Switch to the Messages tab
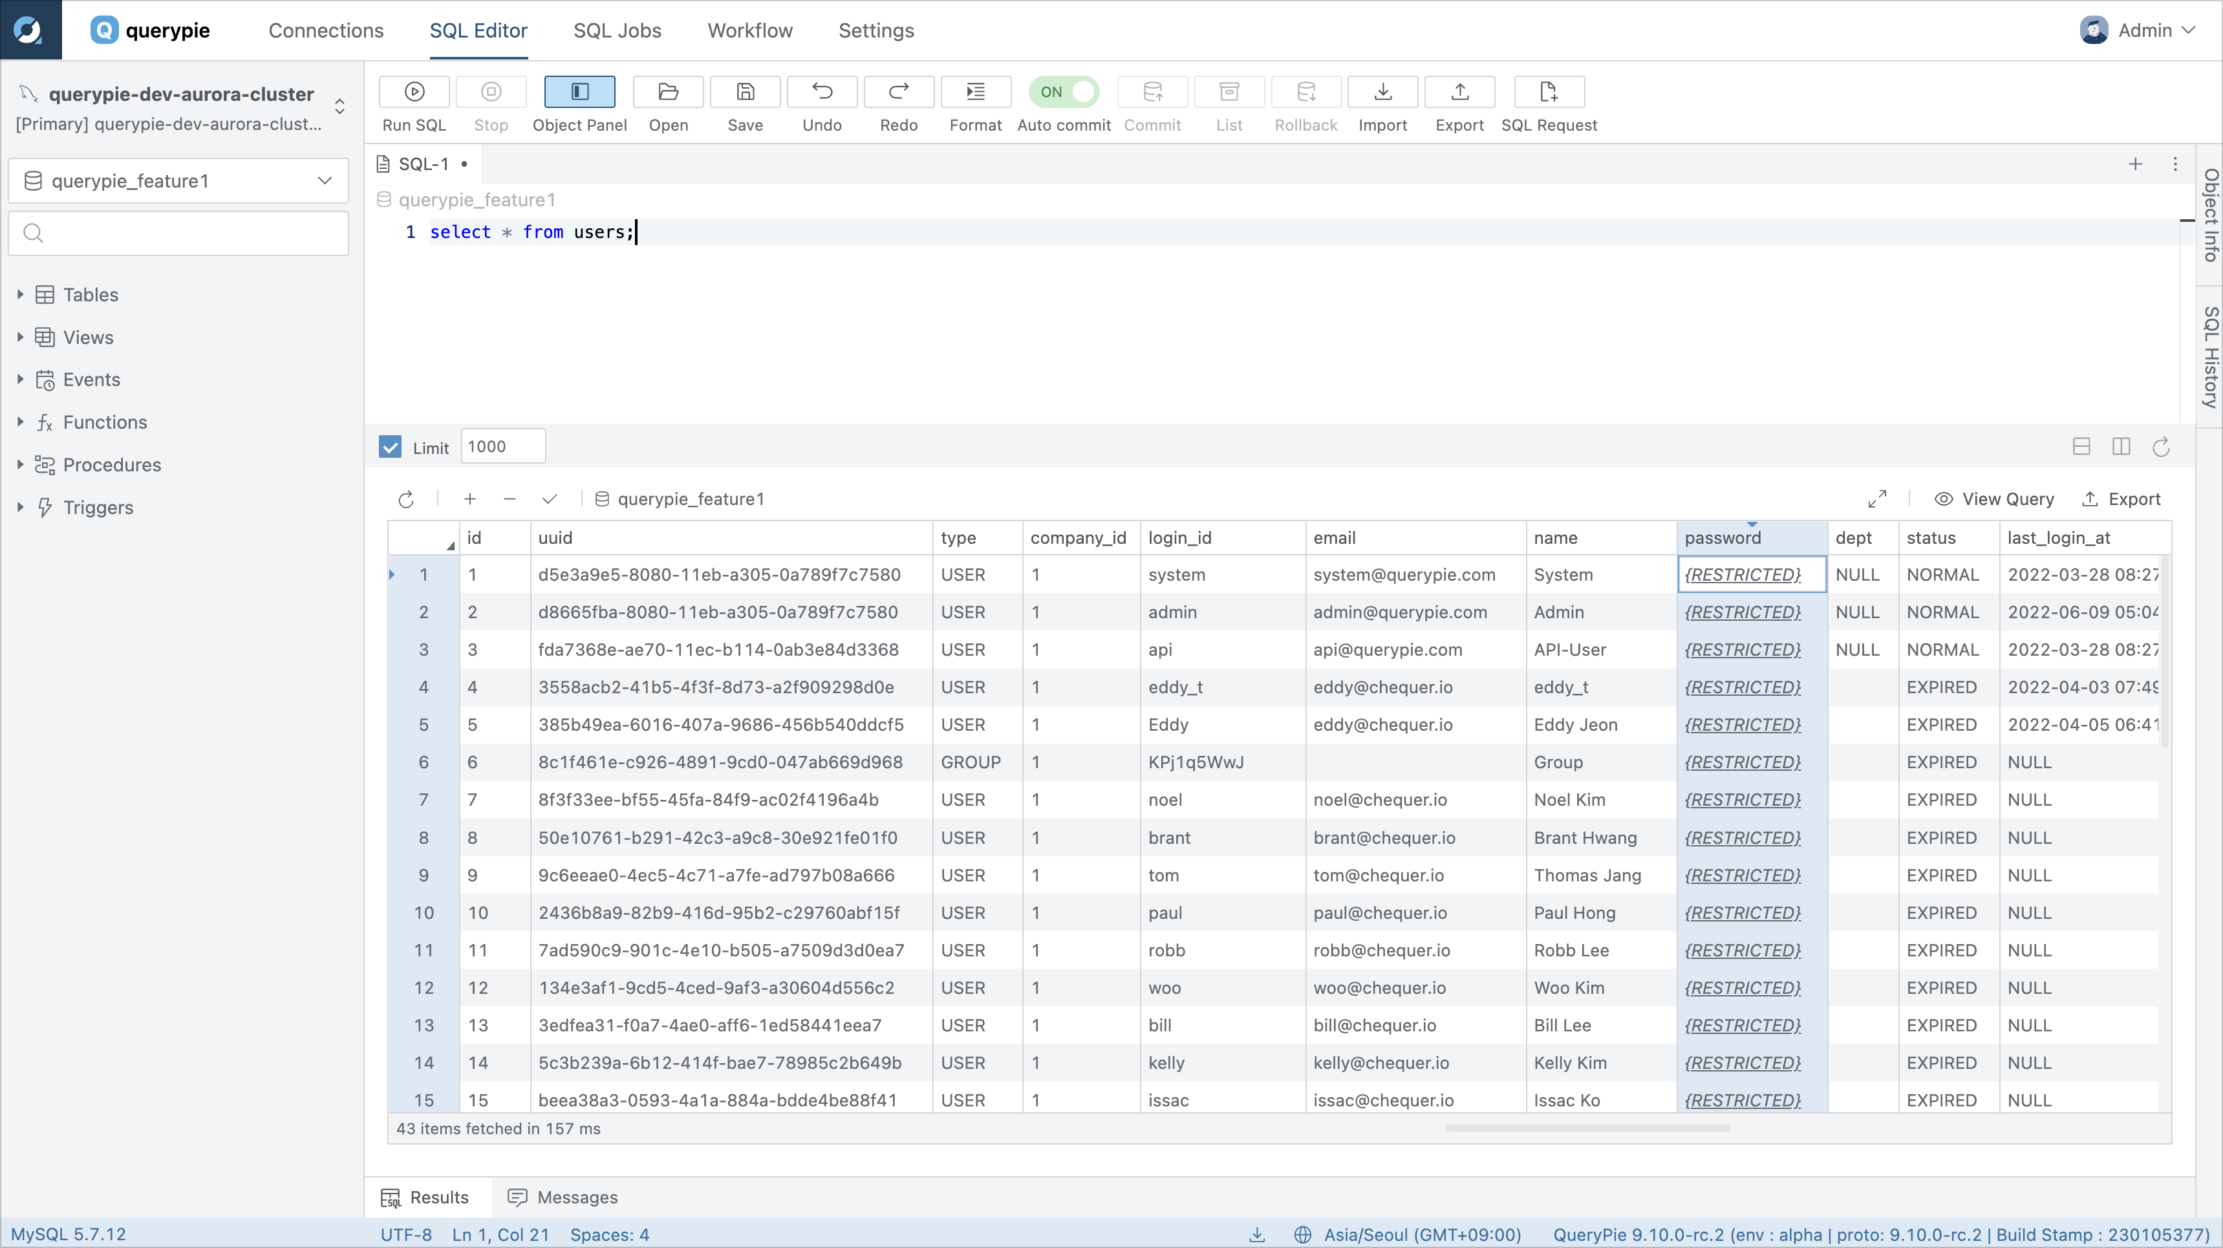This screenshot has height=1248, width=2223. click(x=563, y=1197)
